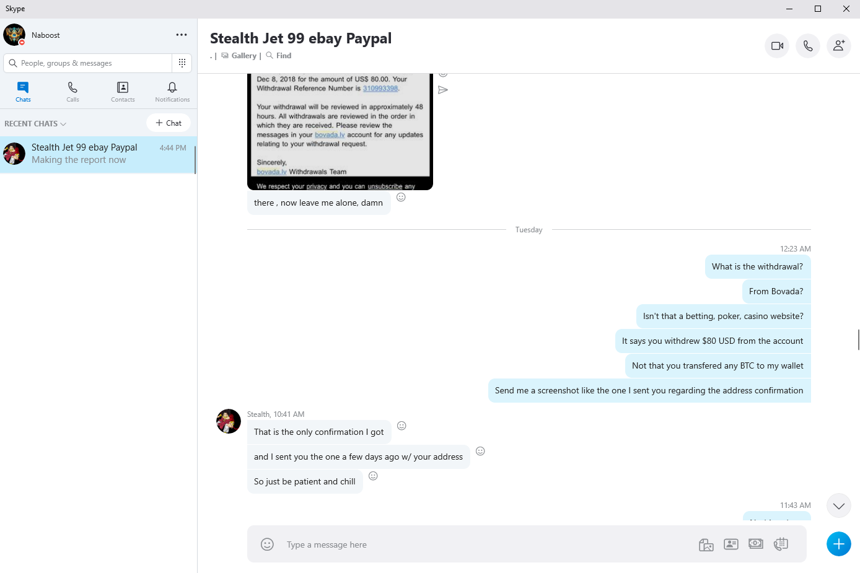860x573 pixels.
Task: Select message 'It says you withdrew $80 USD'
Action: [x=713, y=341]
